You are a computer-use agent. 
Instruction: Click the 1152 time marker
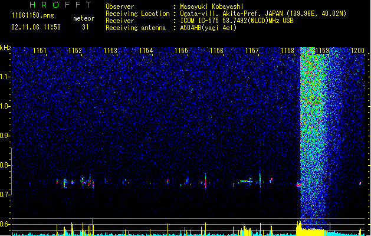75,51
